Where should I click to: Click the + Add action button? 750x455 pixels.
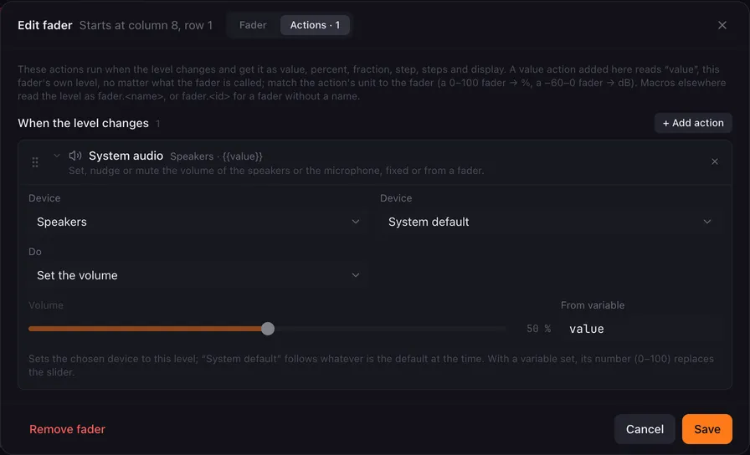pyautogui.click(x=693, y=123)
